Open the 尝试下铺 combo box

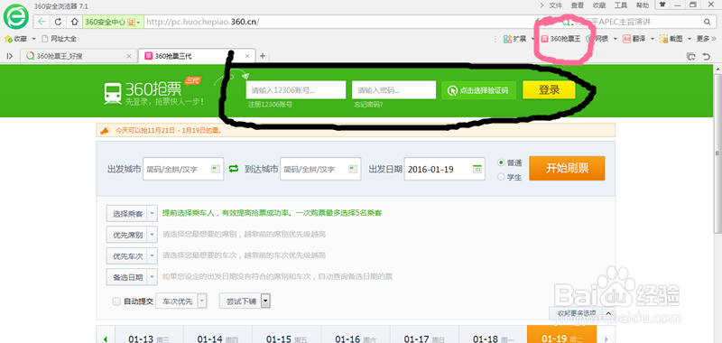coord(245,301)
